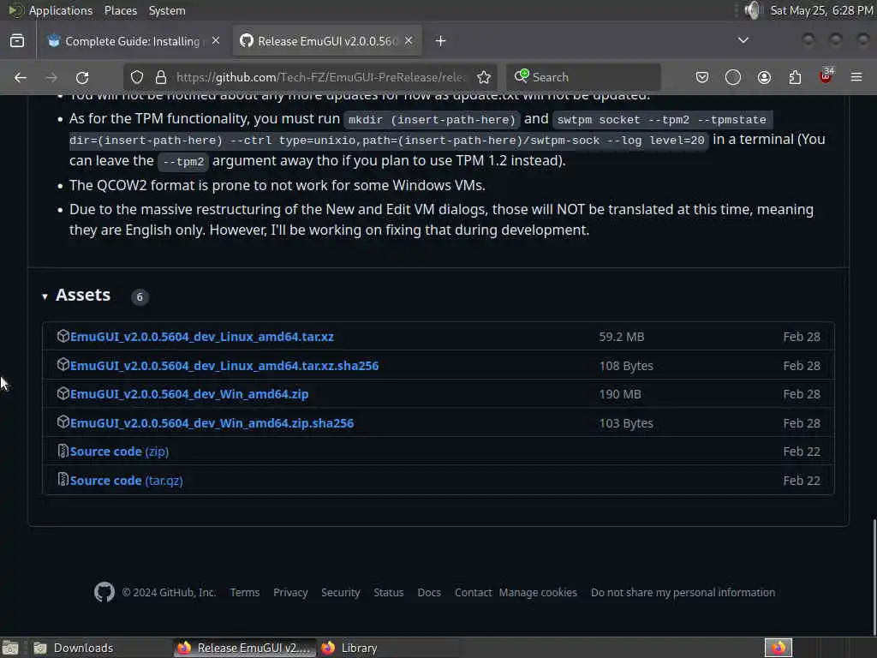The image size is (877, 658).
Task: Download EmuGUI Win amd64 zip
Action: tap(189, 394)
